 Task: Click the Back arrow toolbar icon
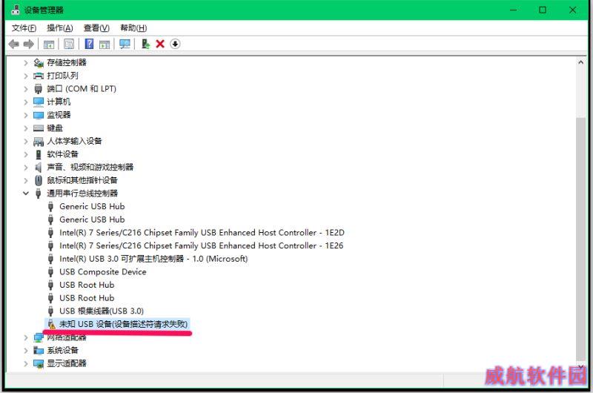(13, 44)
